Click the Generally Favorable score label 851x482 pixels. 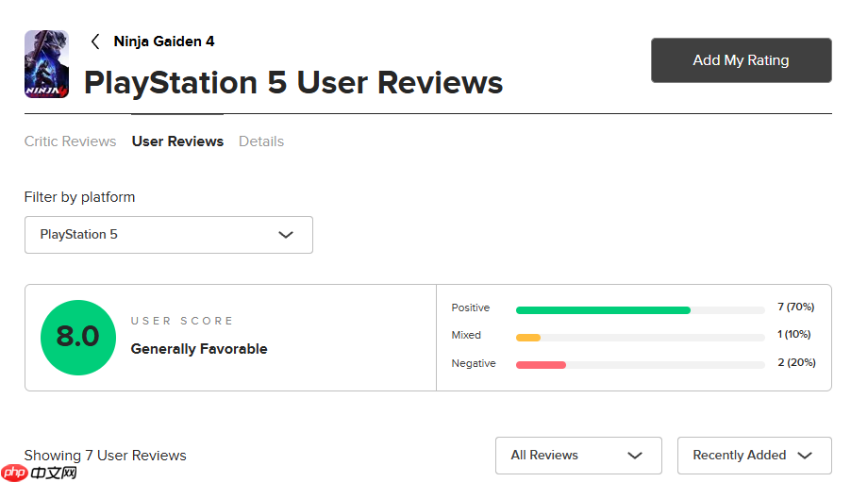[199, 349]
